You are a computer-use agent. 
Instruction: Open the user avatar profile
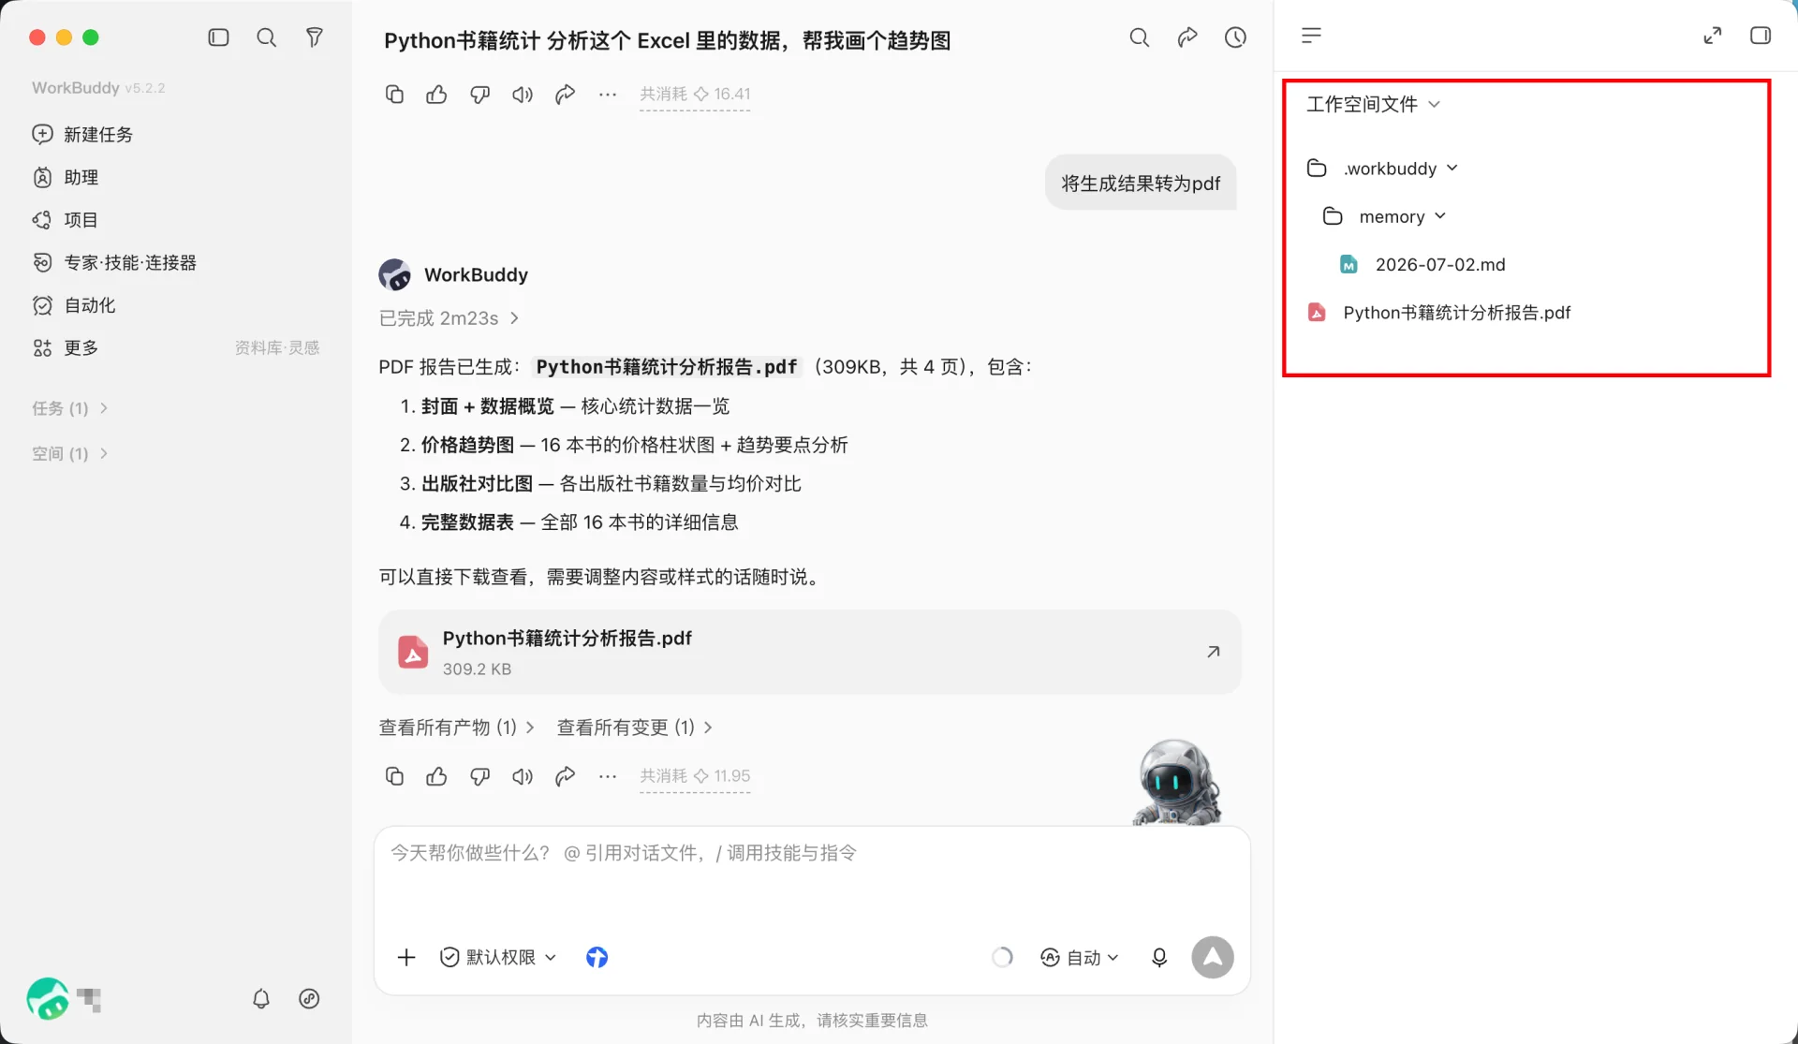pyautogui.click(x=47, y=999)
